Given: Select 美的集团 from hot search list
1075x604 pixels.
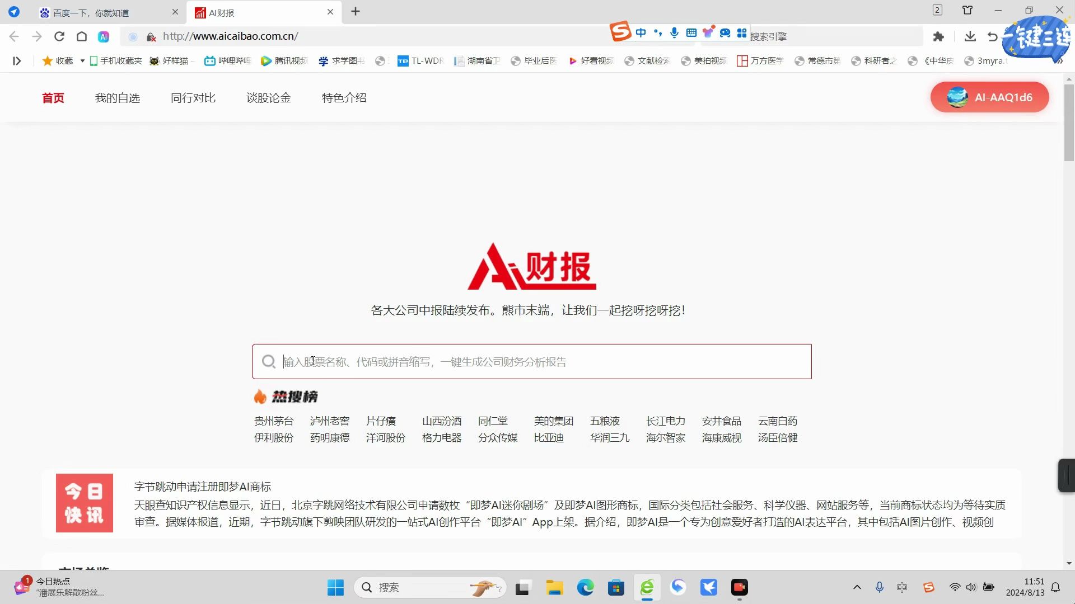Looking at the screenshot, I should click(554, 421).
